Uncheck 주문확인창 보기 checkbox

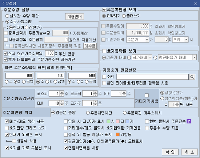[x=104, y=10]
